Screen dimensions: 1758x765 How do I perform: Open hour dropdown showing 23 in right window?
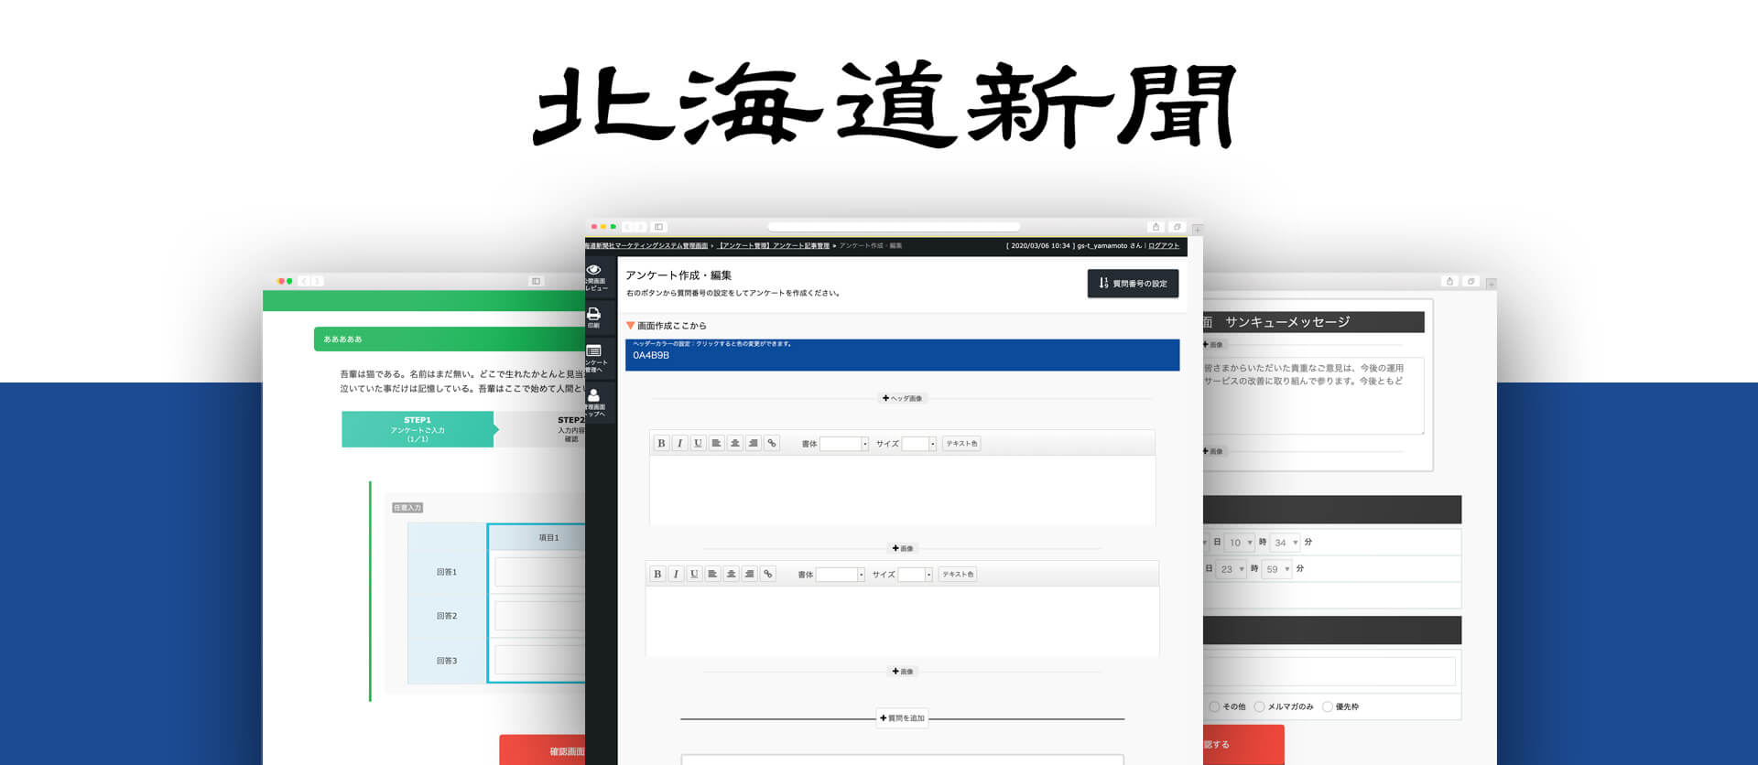[1232, 569]
